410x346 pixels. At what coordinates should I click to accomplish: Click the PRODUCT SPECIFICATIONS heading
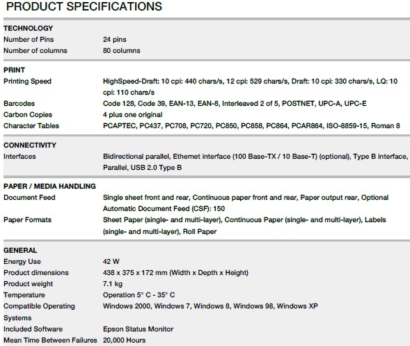coord(84,6)
